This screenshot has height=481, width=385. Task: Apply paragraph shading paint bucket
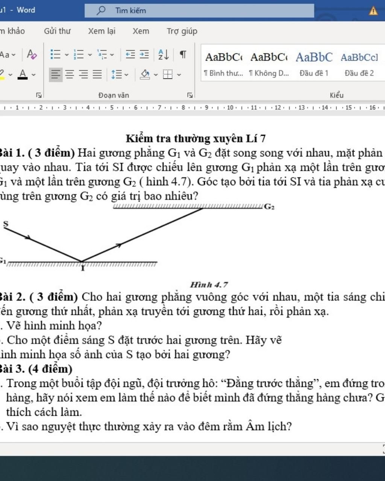145,74
